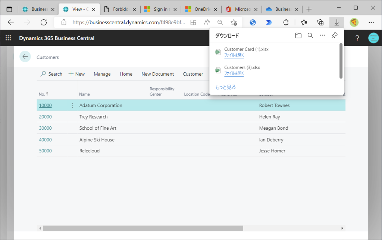This screenshot has width=382, height=240.
Task: Open the browser profile avatar
Action: (354, 22)
